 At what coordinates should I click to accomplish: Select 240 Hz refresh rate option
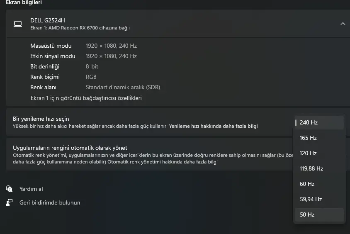tap(319, 122)
